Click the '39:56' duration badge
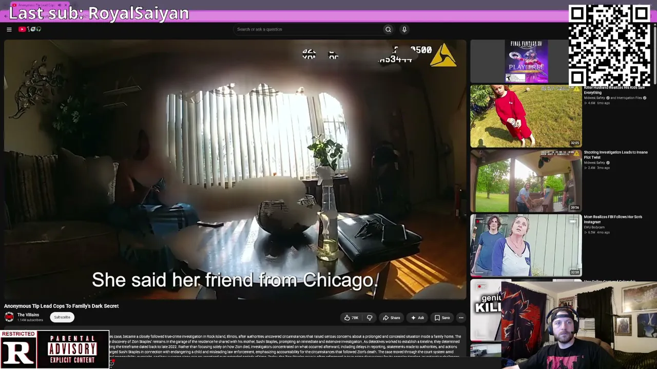The height and width of the screenshot is (369, 657). (575, 208)
